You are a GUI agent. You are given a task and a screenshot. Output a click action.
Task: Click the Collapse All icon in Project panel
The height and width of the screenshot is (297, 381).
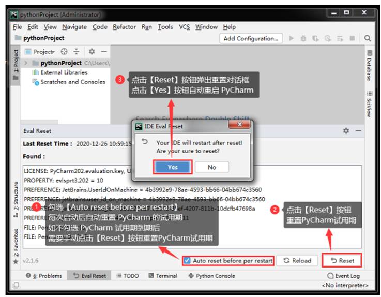point(77,52)
